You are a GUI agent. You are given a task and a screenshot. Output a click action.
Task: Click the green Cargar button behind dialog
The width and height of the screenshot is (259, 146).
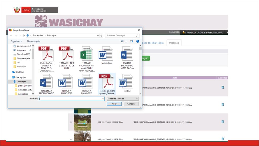click(x=145, y=58)
